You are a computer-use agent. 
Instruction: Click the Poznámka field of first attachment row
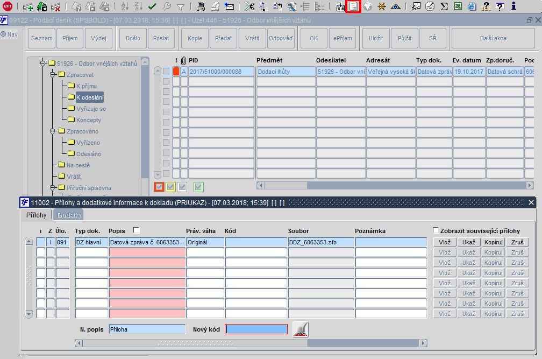pos(391,242)
